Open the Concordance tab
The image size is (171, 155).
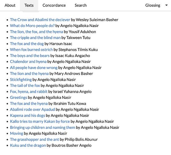pyautogui.click(x=54, y=5)
